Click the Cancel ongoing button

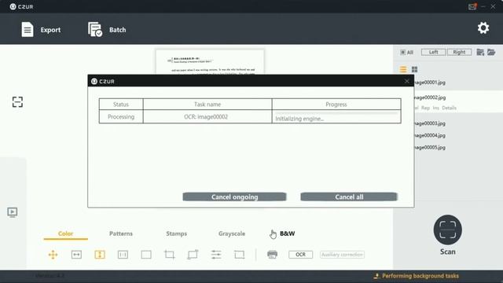point(234,197)
